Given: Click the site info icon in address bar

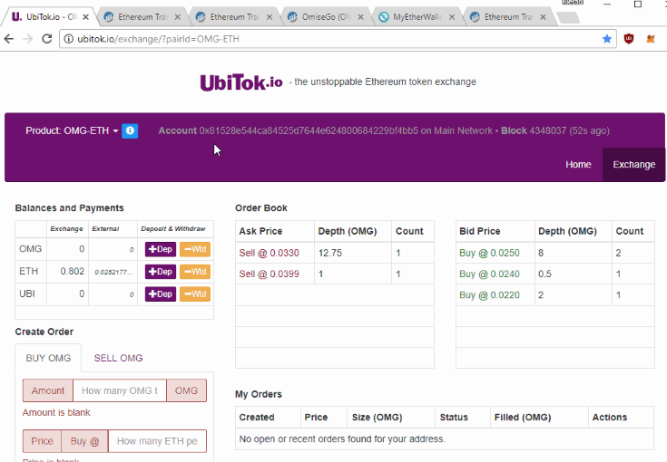Looking at the screenshot, I should click(x=68, y=39).
